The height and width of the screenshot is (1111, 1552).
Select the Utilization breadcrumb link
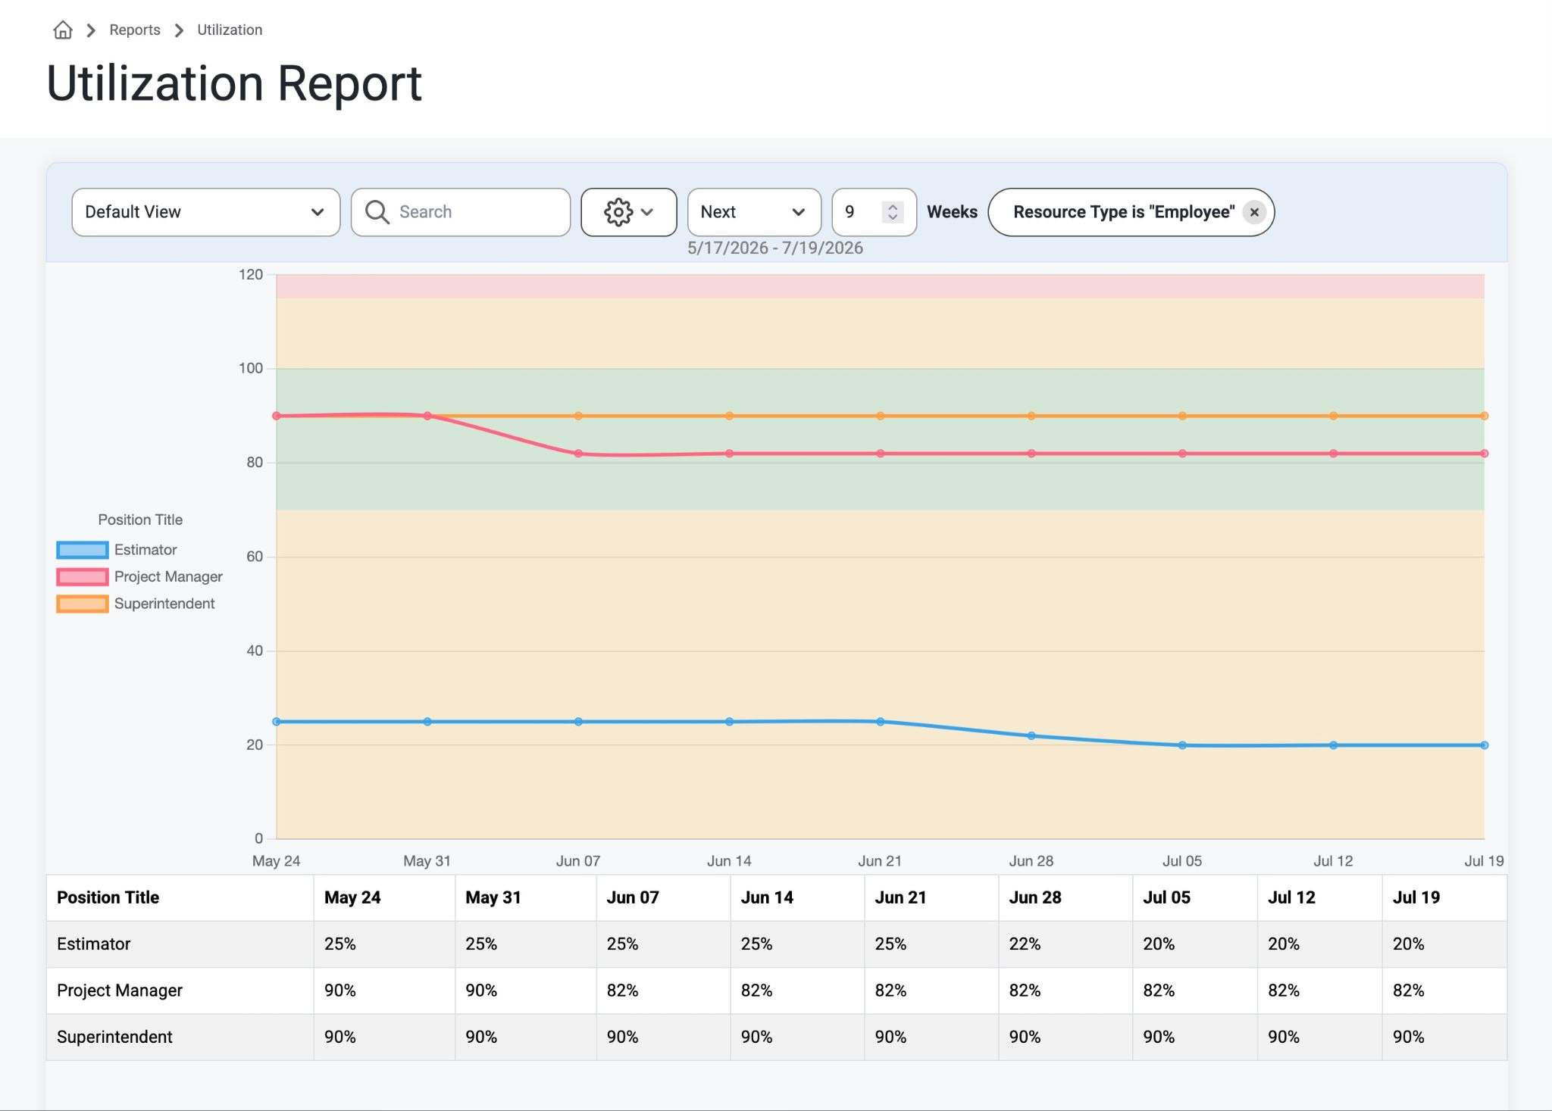coord(230,30)
